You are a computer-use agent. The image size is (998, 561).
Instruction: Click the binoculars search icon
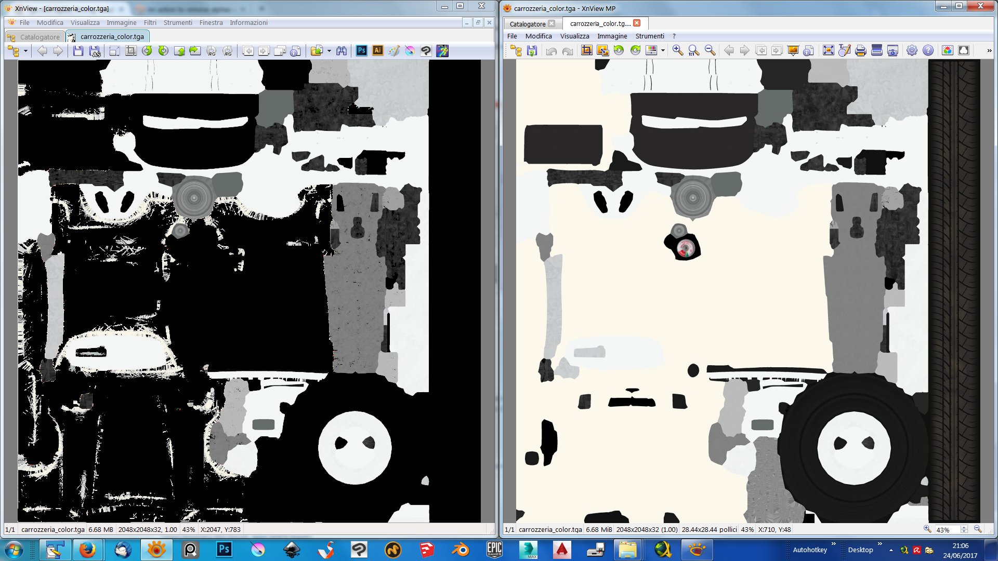point(341,51)
